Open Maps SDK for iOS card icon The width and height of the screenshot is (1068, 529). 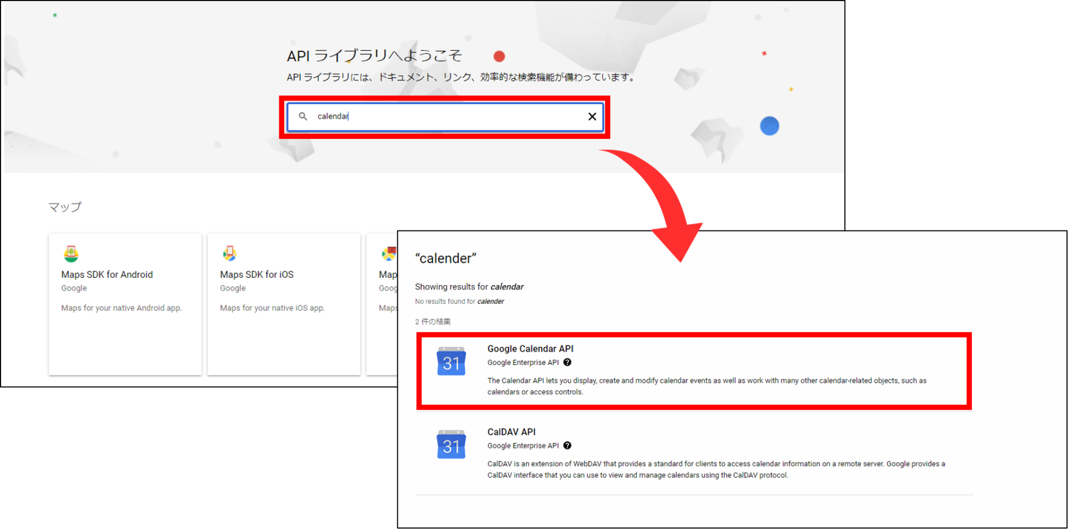pos(230,254)
